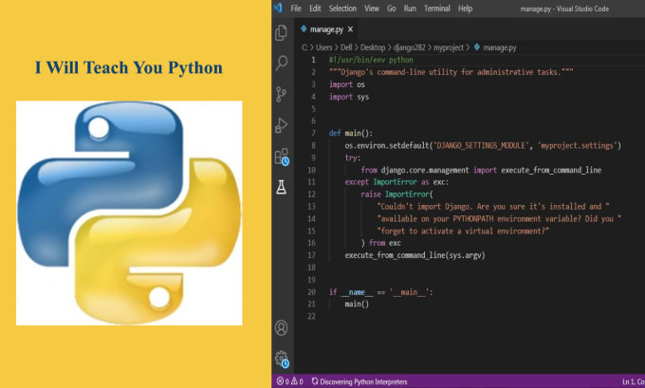Open the Help menu
The width and height of the screenshot is (645, 388).
click(465, 9)
